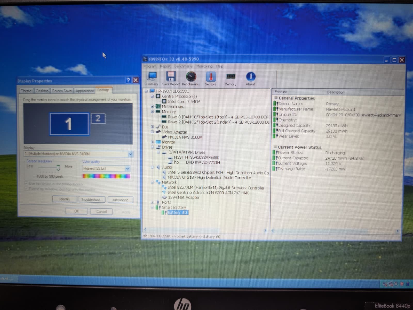
Task: Click the rightmost system tray icon
Action: click(x=408, y=284)
